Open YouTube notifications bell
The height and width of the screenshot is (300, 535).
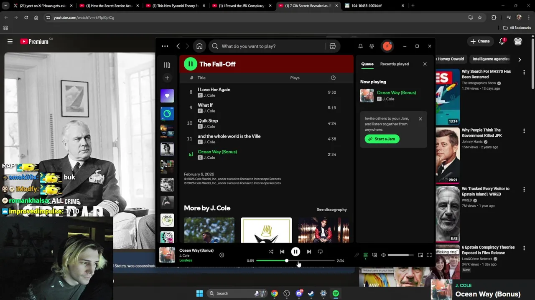502,41
